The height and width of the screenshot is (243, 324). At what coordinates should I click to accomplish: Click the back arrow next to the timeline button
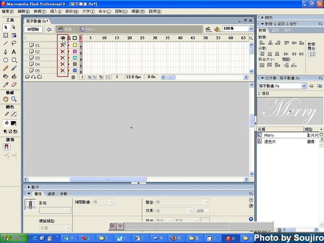pyautogui.click(x=49, y=29)
